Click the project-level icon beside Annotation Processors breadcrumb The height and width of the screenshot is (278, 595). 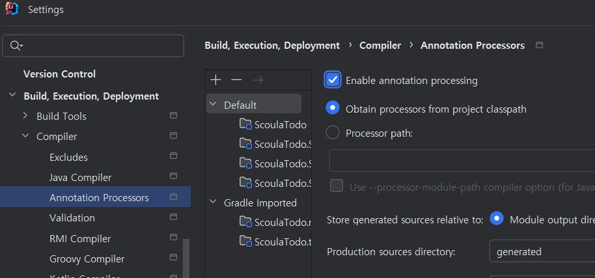point(538,46)
